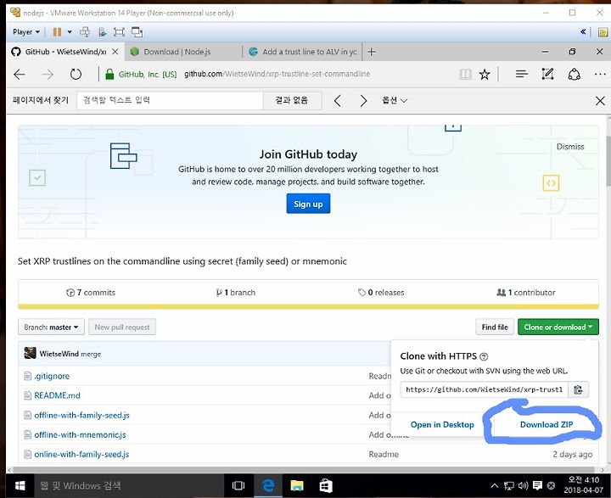The image size is (611, 498).
Task: Open Microsoft Edge from the taskbar
Action: click(268, 485)
